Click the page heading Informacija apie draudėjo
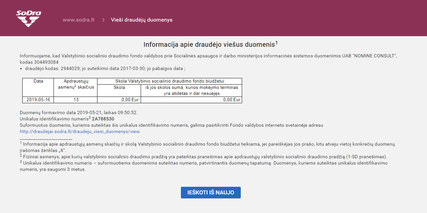Image resolution: width=427 pixels, height=213 pixels. 209,44
